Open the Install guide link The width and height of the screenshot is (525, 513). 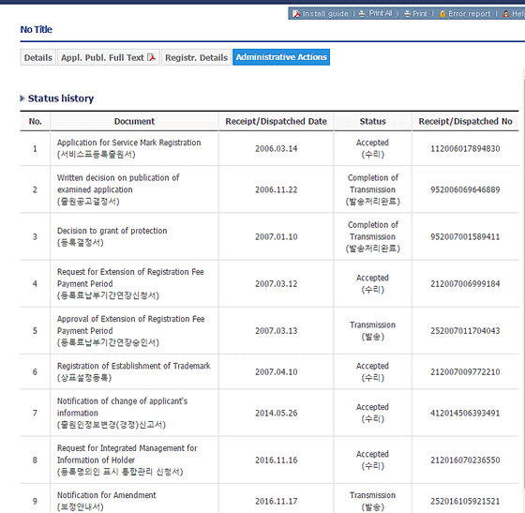325,14
